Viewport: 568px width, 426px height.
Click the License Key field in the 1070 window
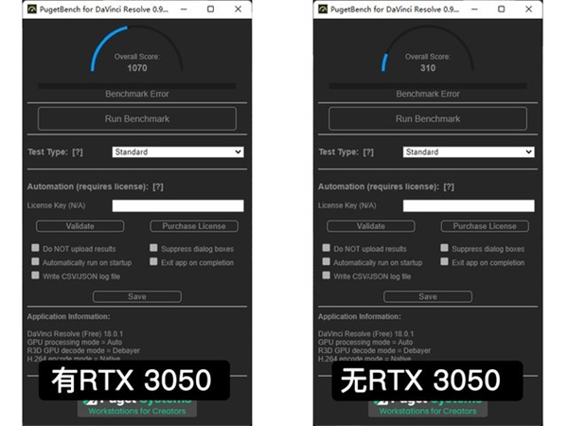[177, 205]
